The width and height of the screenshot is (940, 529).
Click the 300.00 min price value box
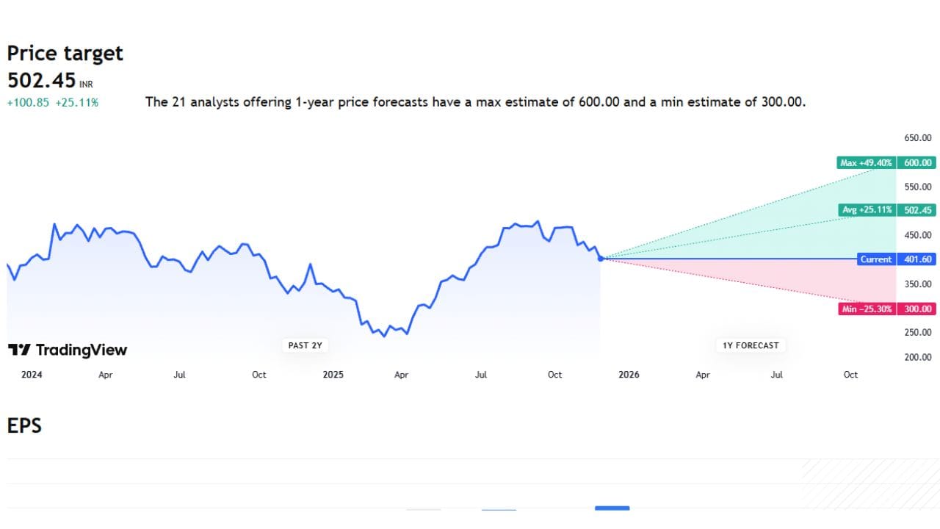click(917, 309)
